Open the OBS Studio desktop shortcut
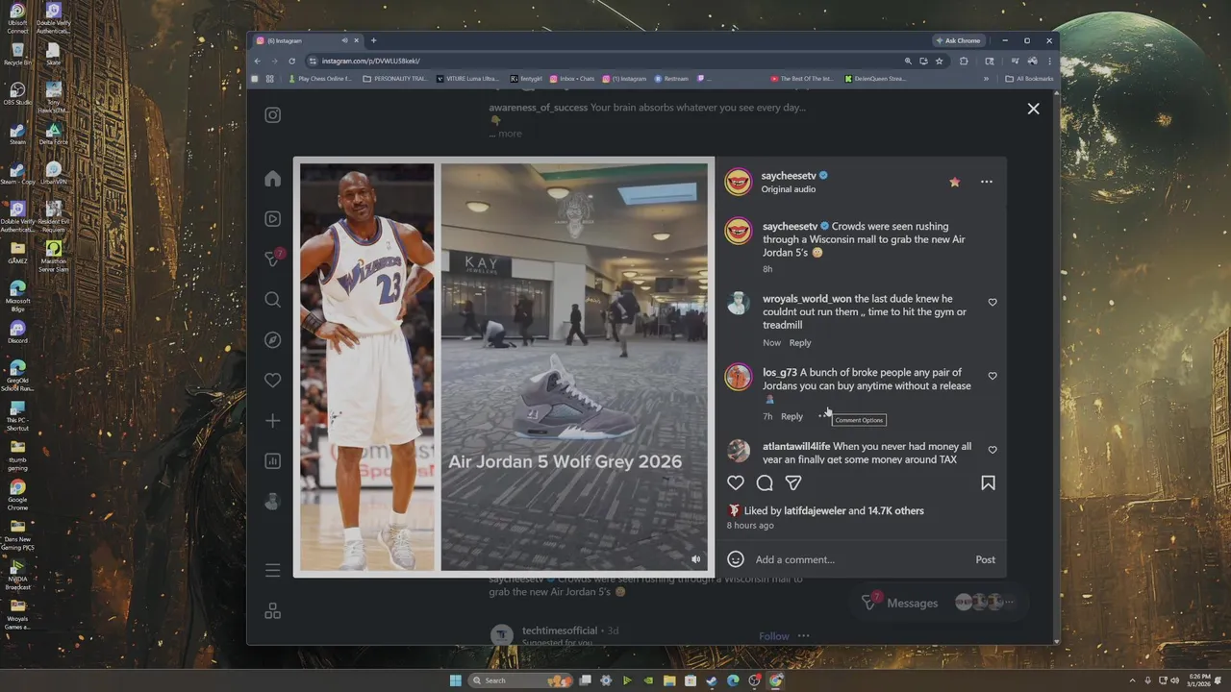Viewport: 1231px width, 692px height. 17,94
